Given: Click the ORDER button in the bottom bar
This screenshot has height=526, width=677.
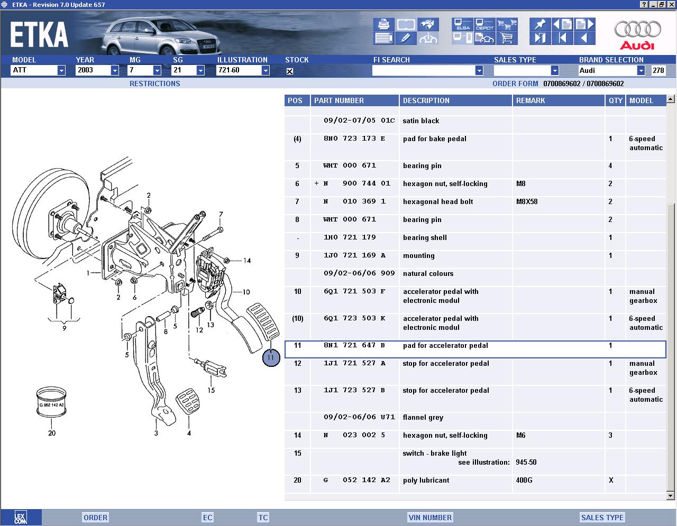Looking at the screenshot, I should [x=95, y=518].
